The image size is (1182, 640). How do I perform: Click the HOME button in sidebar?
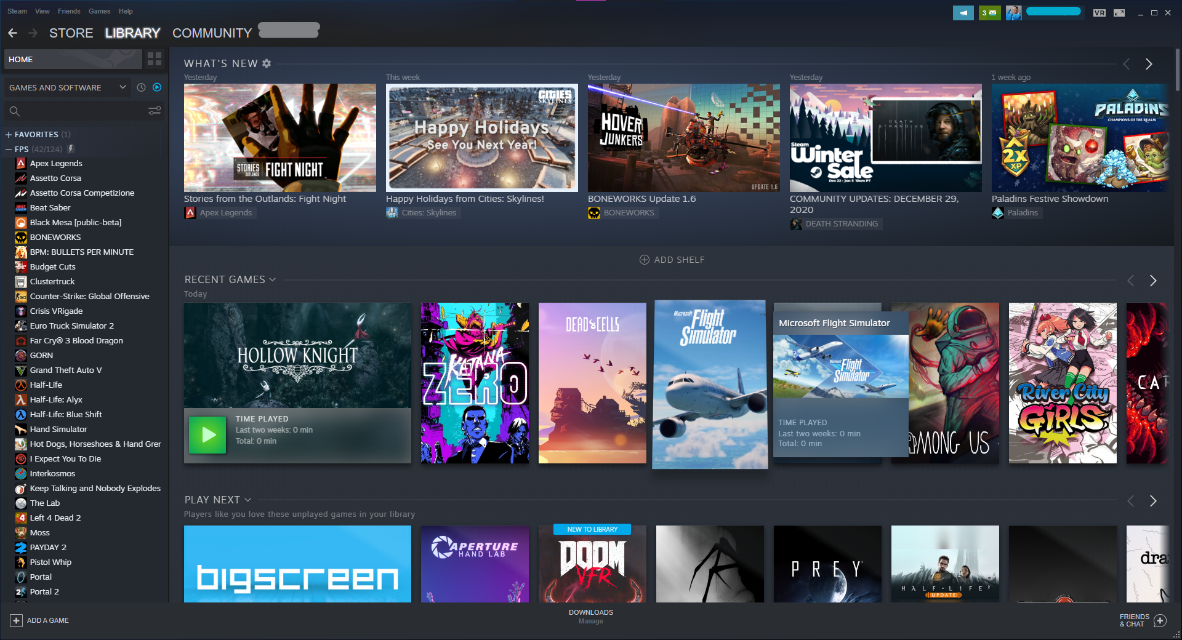click(73, 59)
